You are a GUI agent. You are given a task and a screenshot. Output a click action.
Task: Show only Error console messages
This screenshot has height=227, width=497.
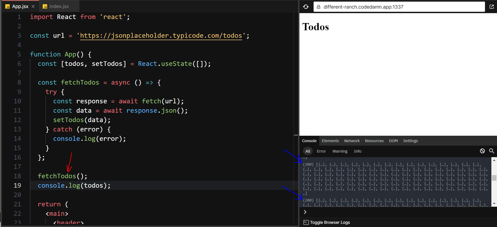(x=321, y=151)
